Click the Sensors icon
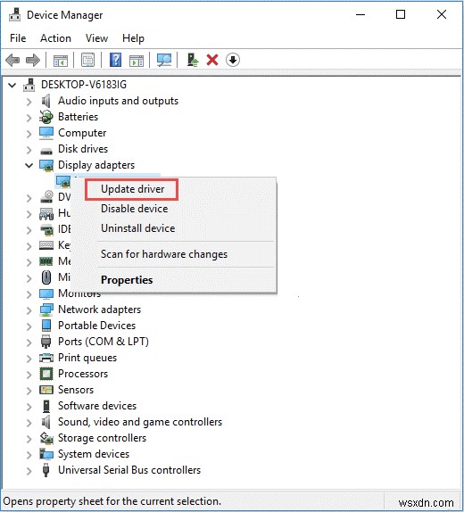The image size is (464, 512). pos(46,390)
